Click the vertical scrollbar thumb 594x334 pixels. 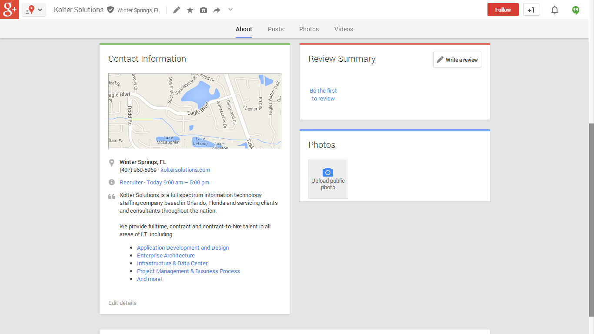pos(591,220)
